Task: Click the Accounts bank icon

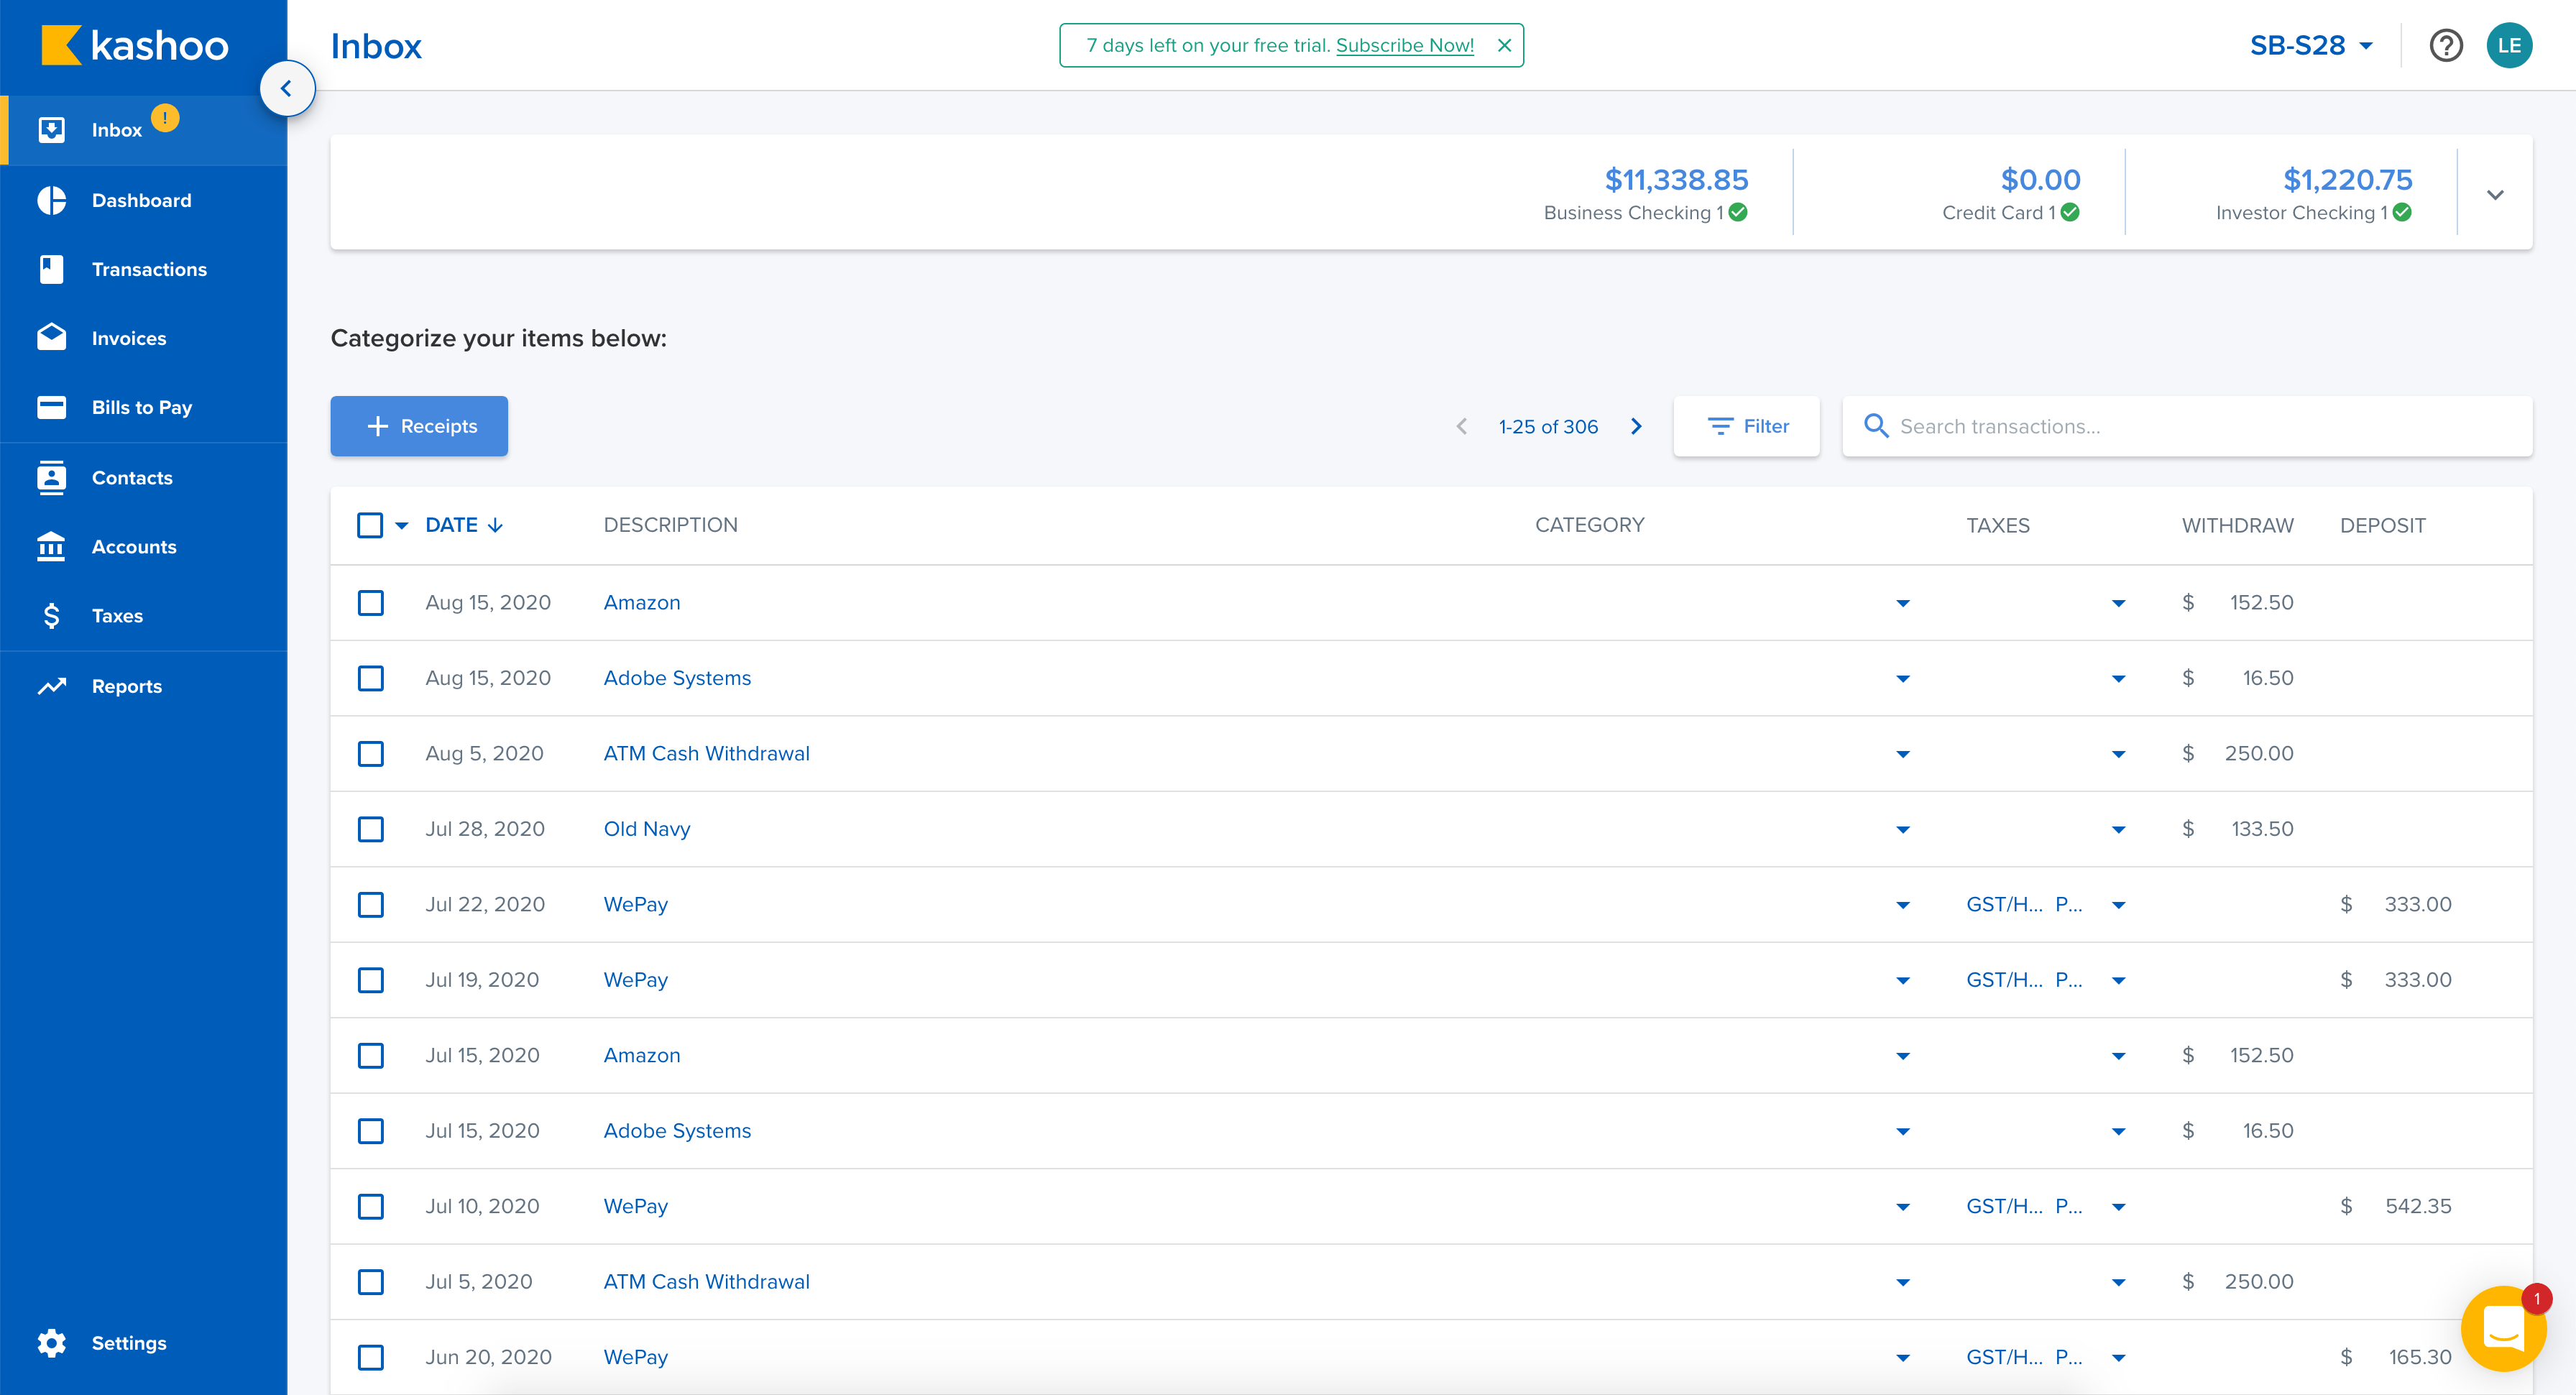Action: (51, 546)
